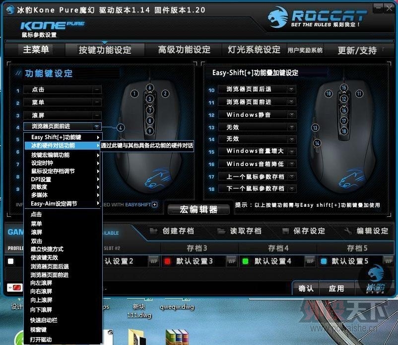
Task: Open 灵敏度 submenu
Action: pyautogui.click(x=63, y=187)
